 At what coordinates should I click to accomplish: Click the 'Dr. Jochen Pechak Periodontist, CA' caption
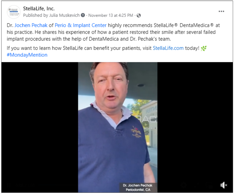[138, 187]
